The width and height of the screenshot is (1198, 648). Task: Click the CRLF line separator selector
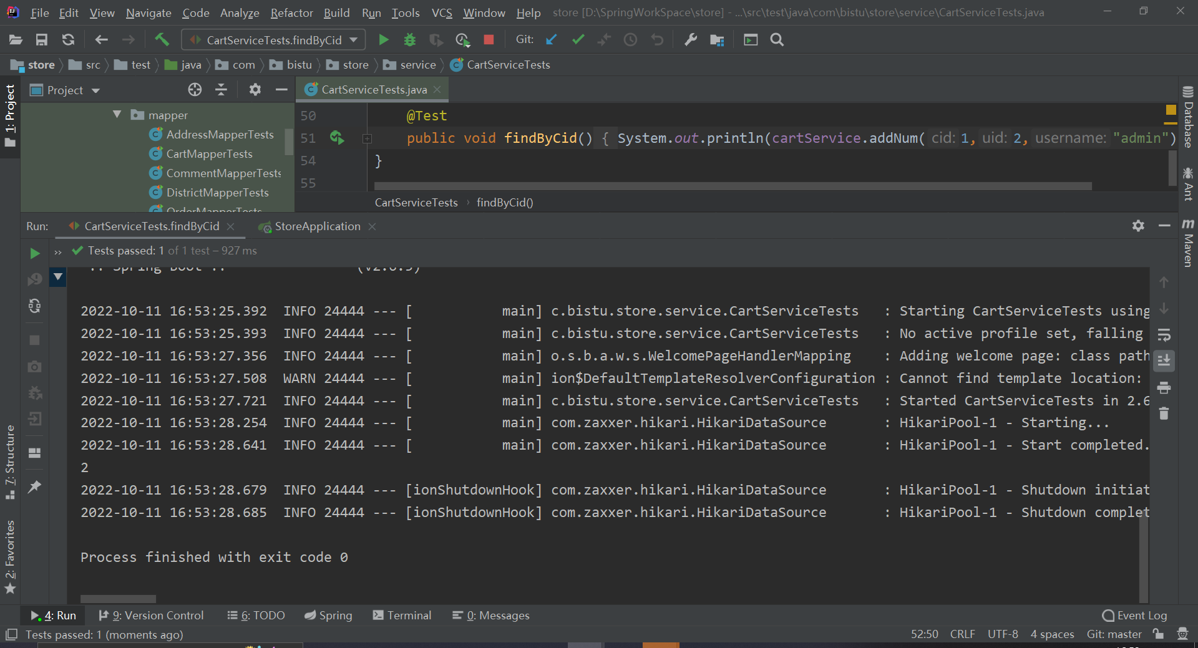click(962, 634)
